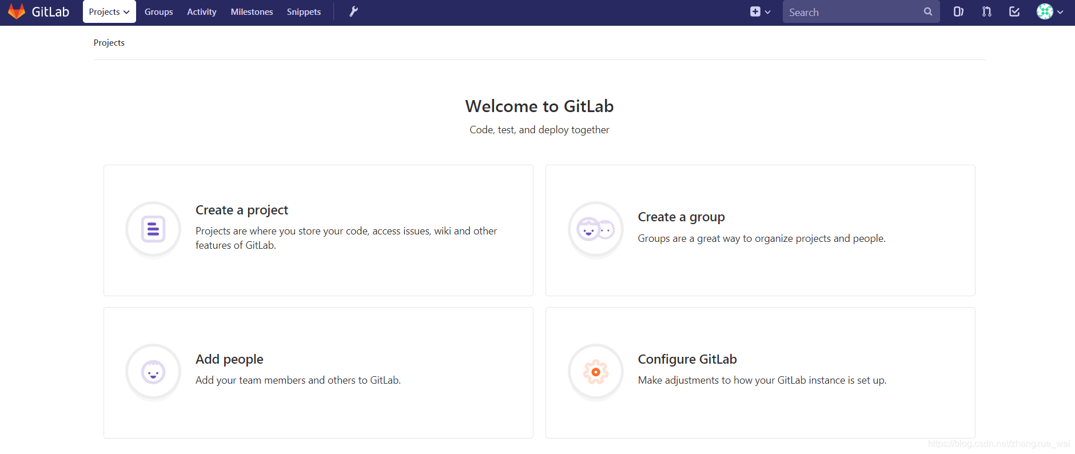Click the Create a project icon
The width and height of the screenshot is (1075, 454).
(x=153, y=229)
